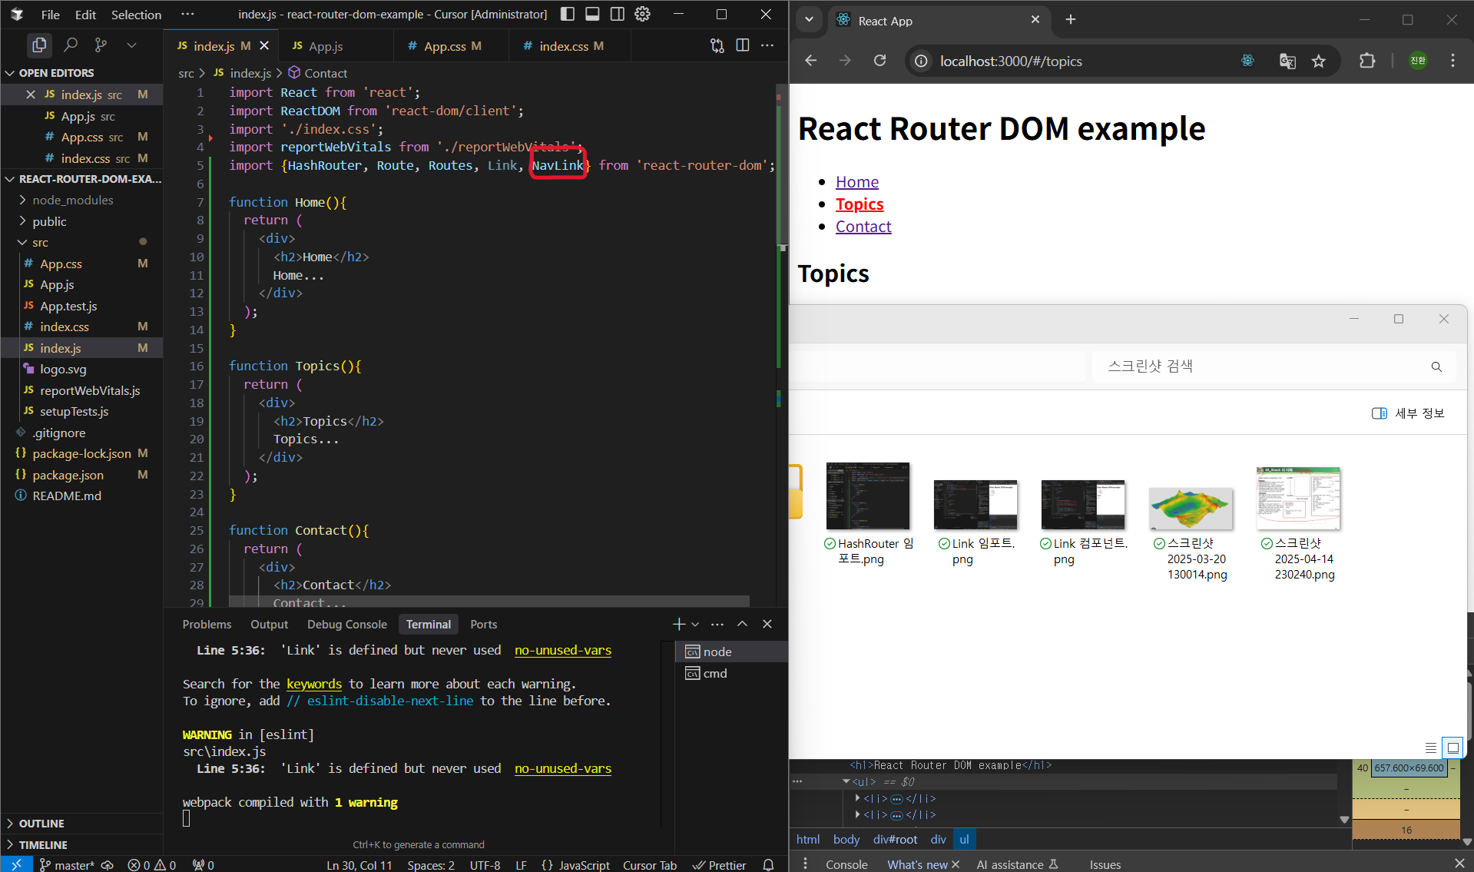Expand the node_modules folder
Image resolution: width=1474 pixels, height=872 pixels.
(72, 200)
